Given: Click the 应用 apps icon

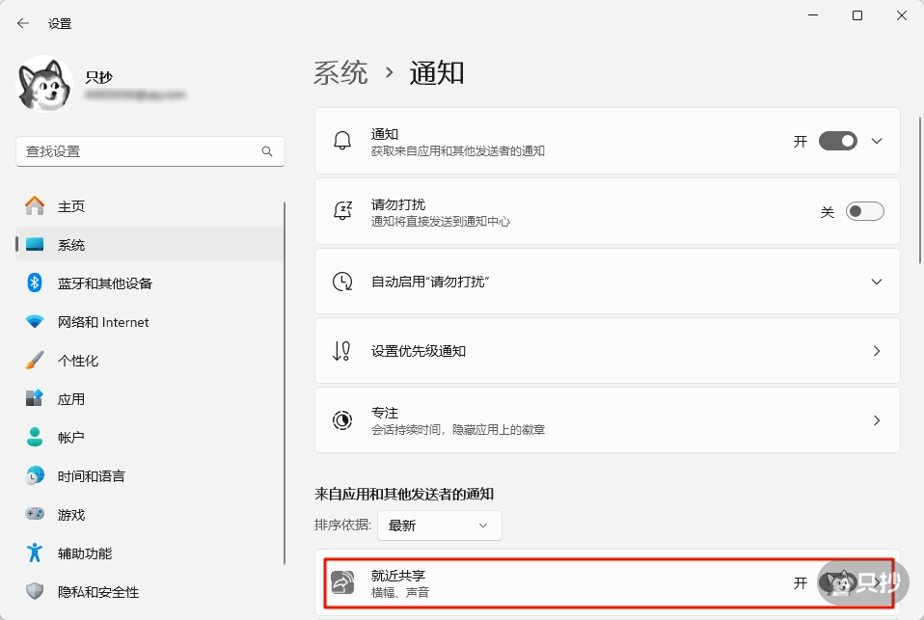Looking at the screenshot, I should coord(35,399).
